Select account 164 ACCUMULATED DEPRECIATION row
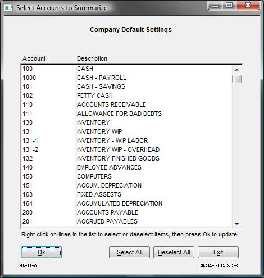 126,203
